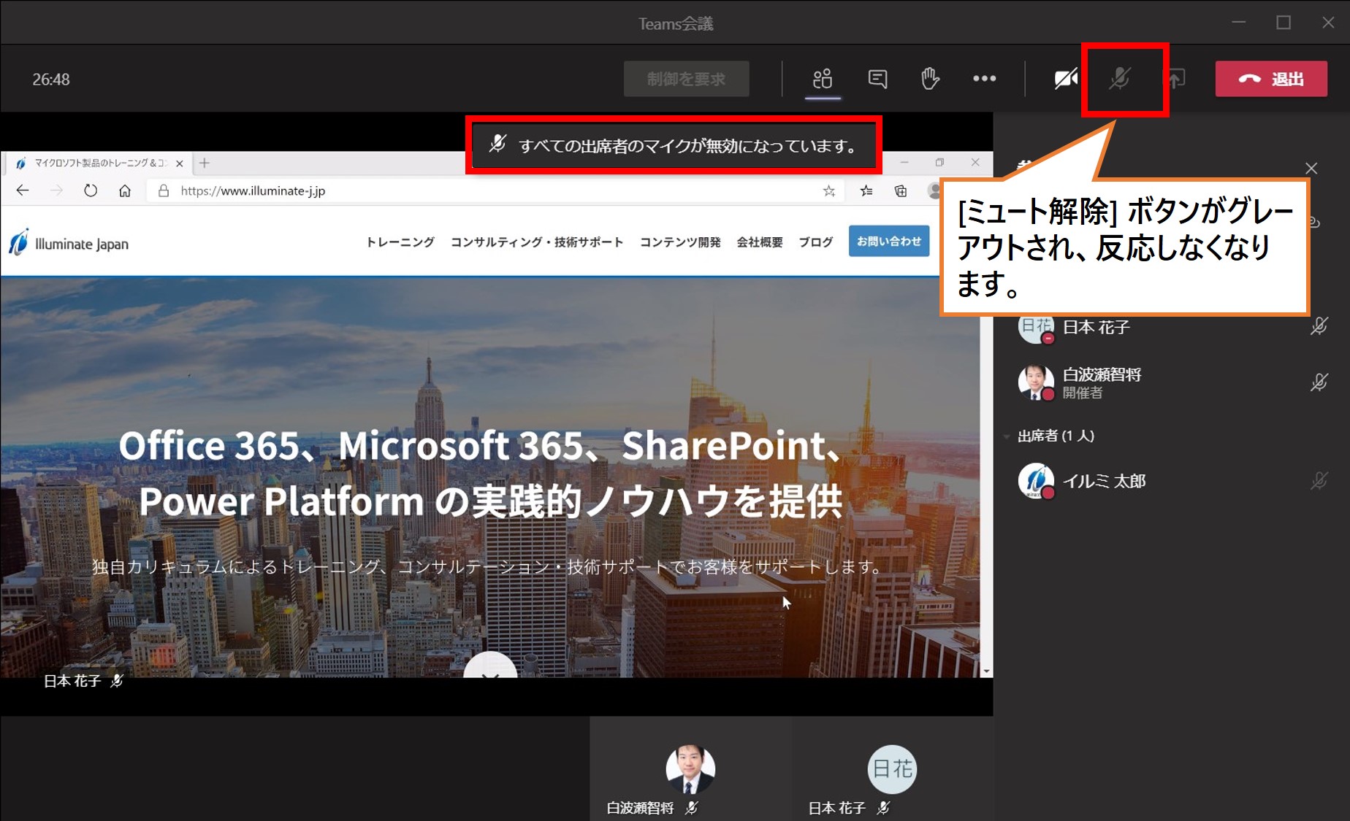
Task: Click browser home icon in shared screen
Action: click(x=125, y=190)
